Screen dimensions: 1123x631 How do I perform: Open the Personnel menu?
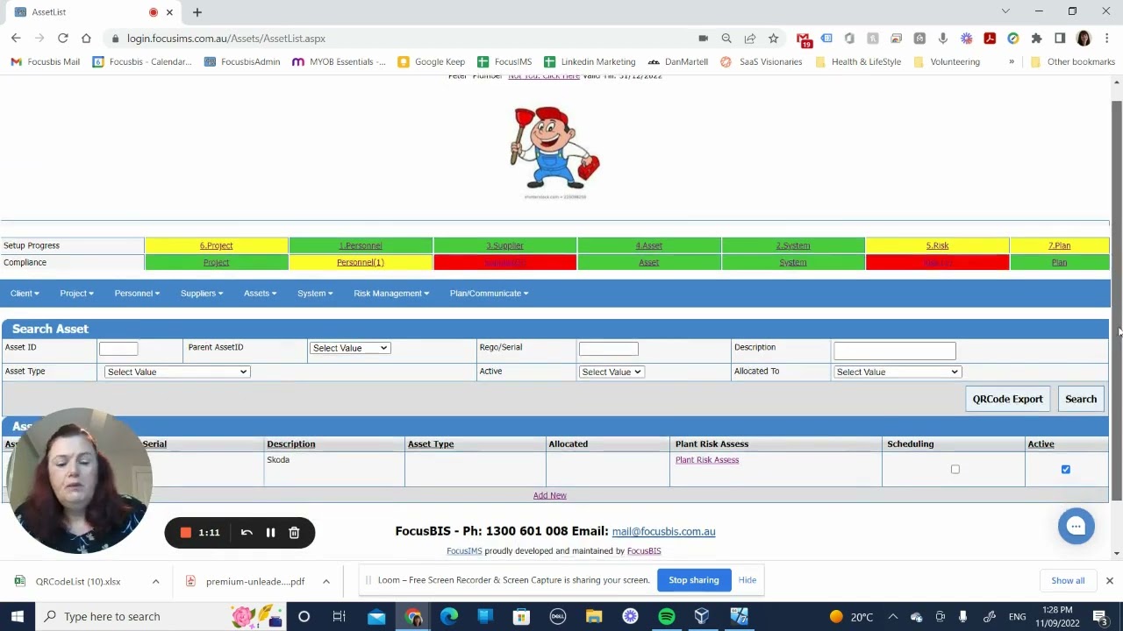pos(137,294)
